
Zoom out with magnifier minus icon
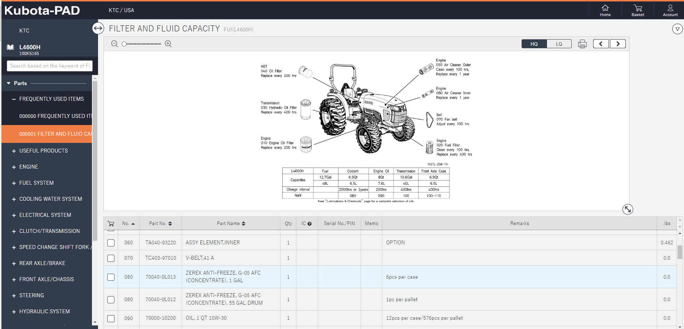pos(114,44)
